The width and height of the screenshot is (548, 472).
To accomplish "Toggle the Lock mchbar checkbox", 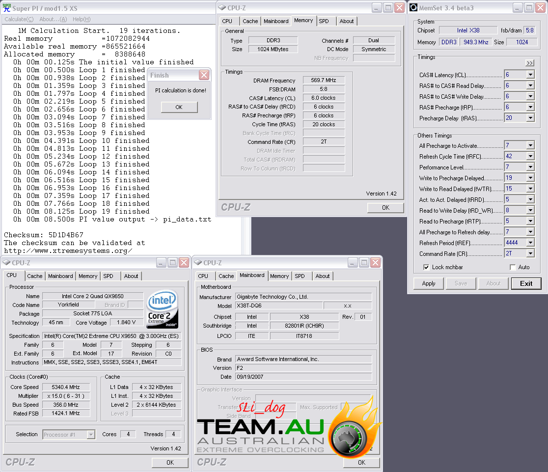I will click(426, 267).
